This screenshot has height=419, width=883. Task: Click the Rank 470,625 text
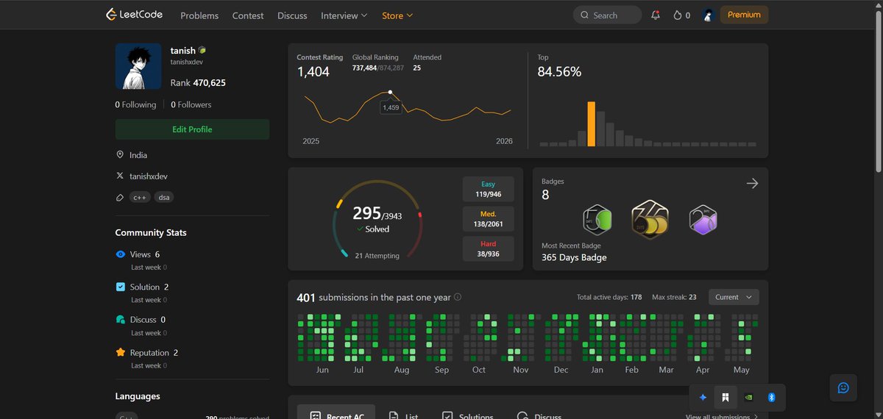[198, 83]
